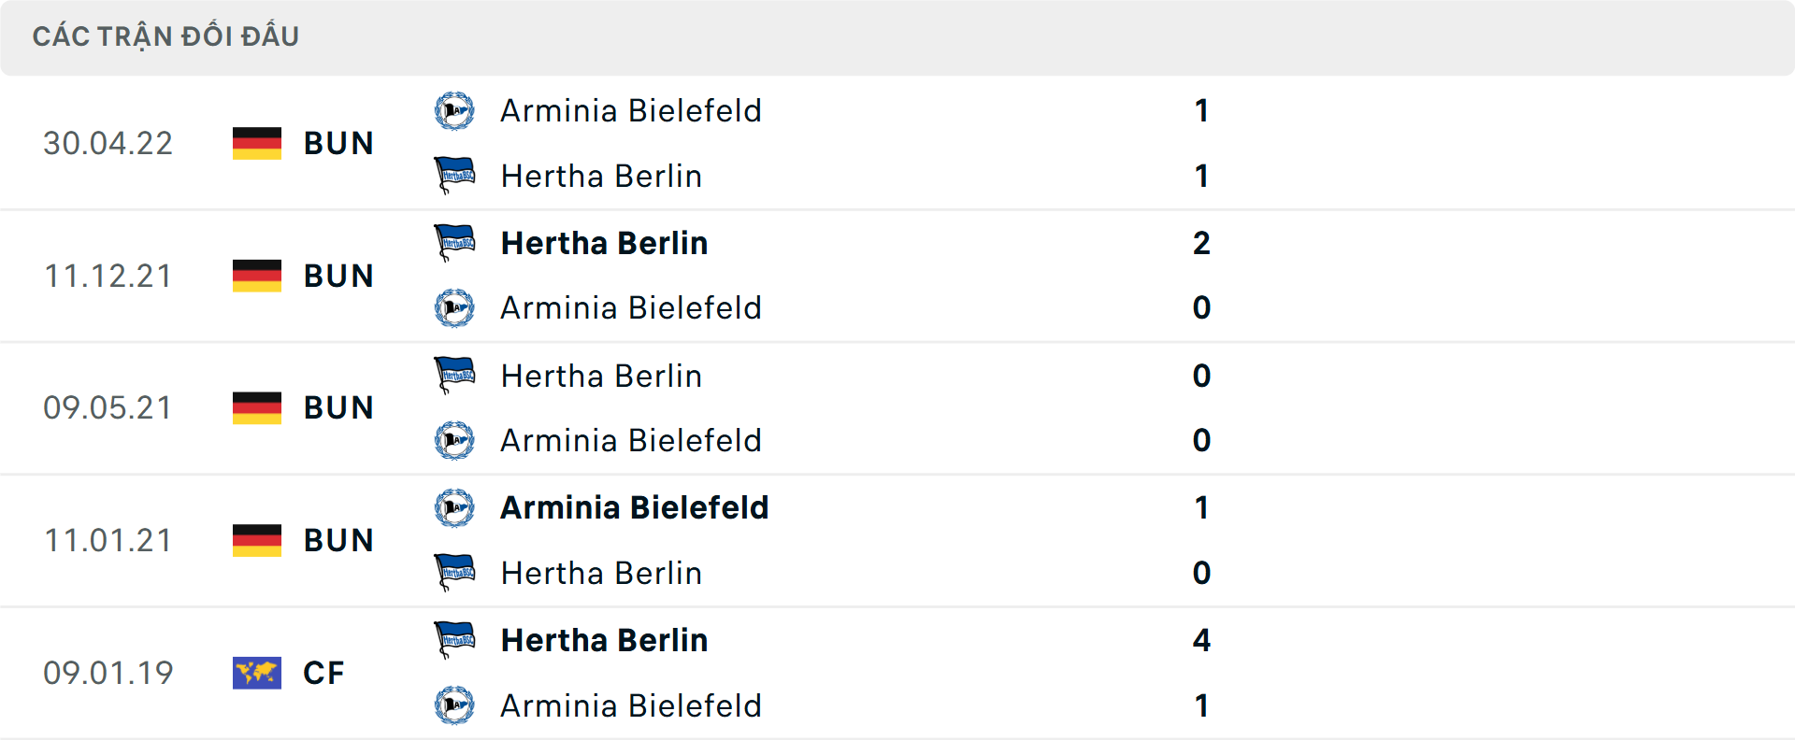This screenshot has width=1795, height=740.
Task: Click the Arminia Bielefeld crest in the bottom row
Action: (x=455, y=705)
